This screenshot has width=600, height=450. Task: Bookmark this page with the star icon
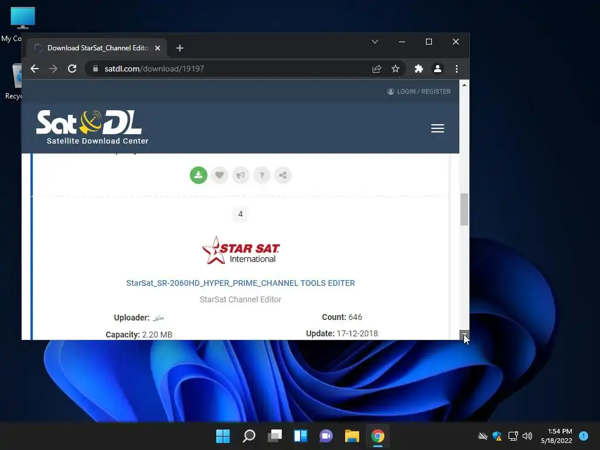pos(396,69)
